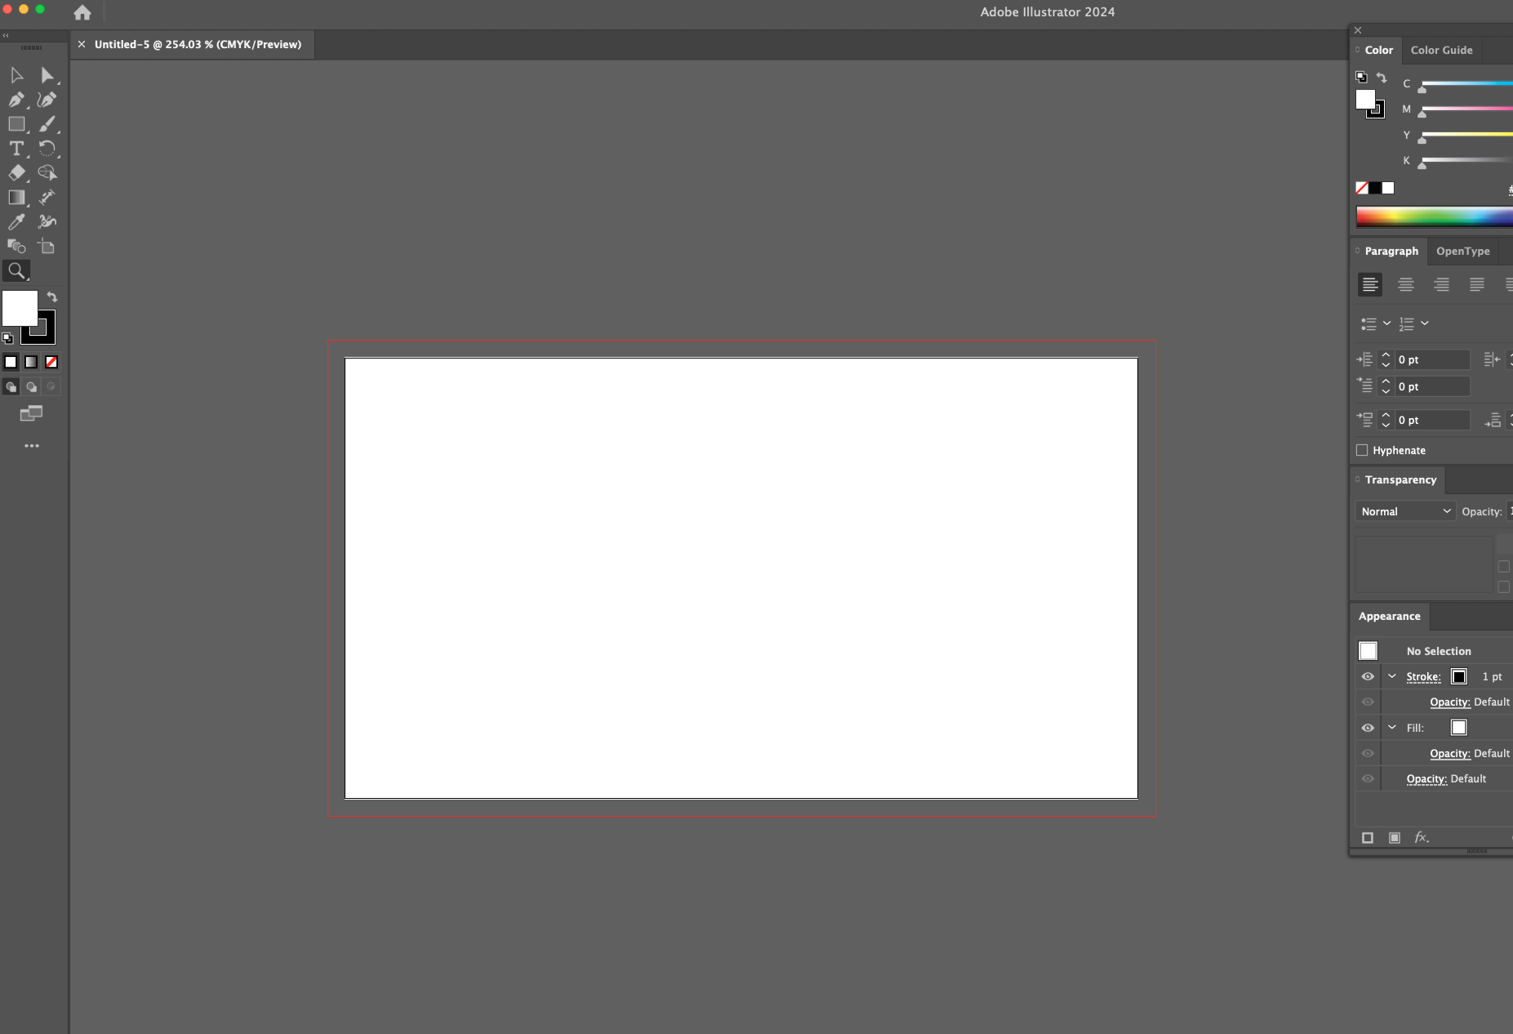Switch to the Paragraph tab
This screenshot has width=1513, height=1034.
[1391, 251]
